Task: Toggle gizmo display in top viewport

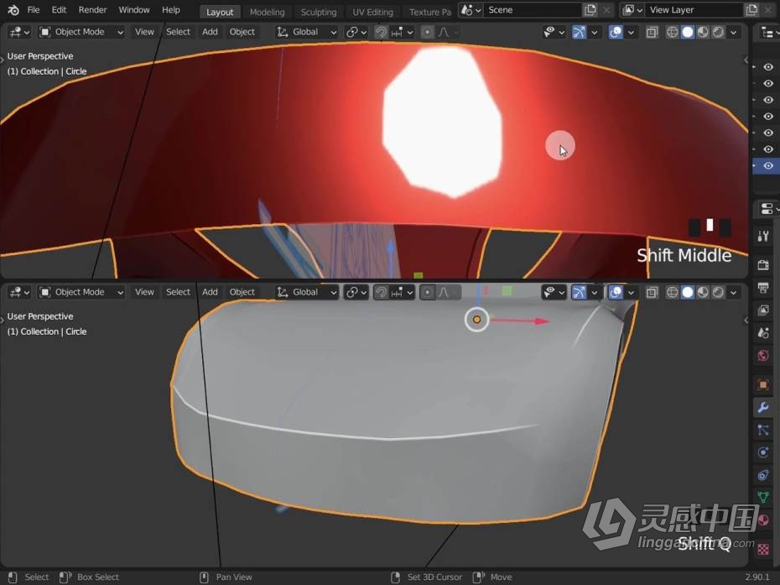Action: [579, 33]
